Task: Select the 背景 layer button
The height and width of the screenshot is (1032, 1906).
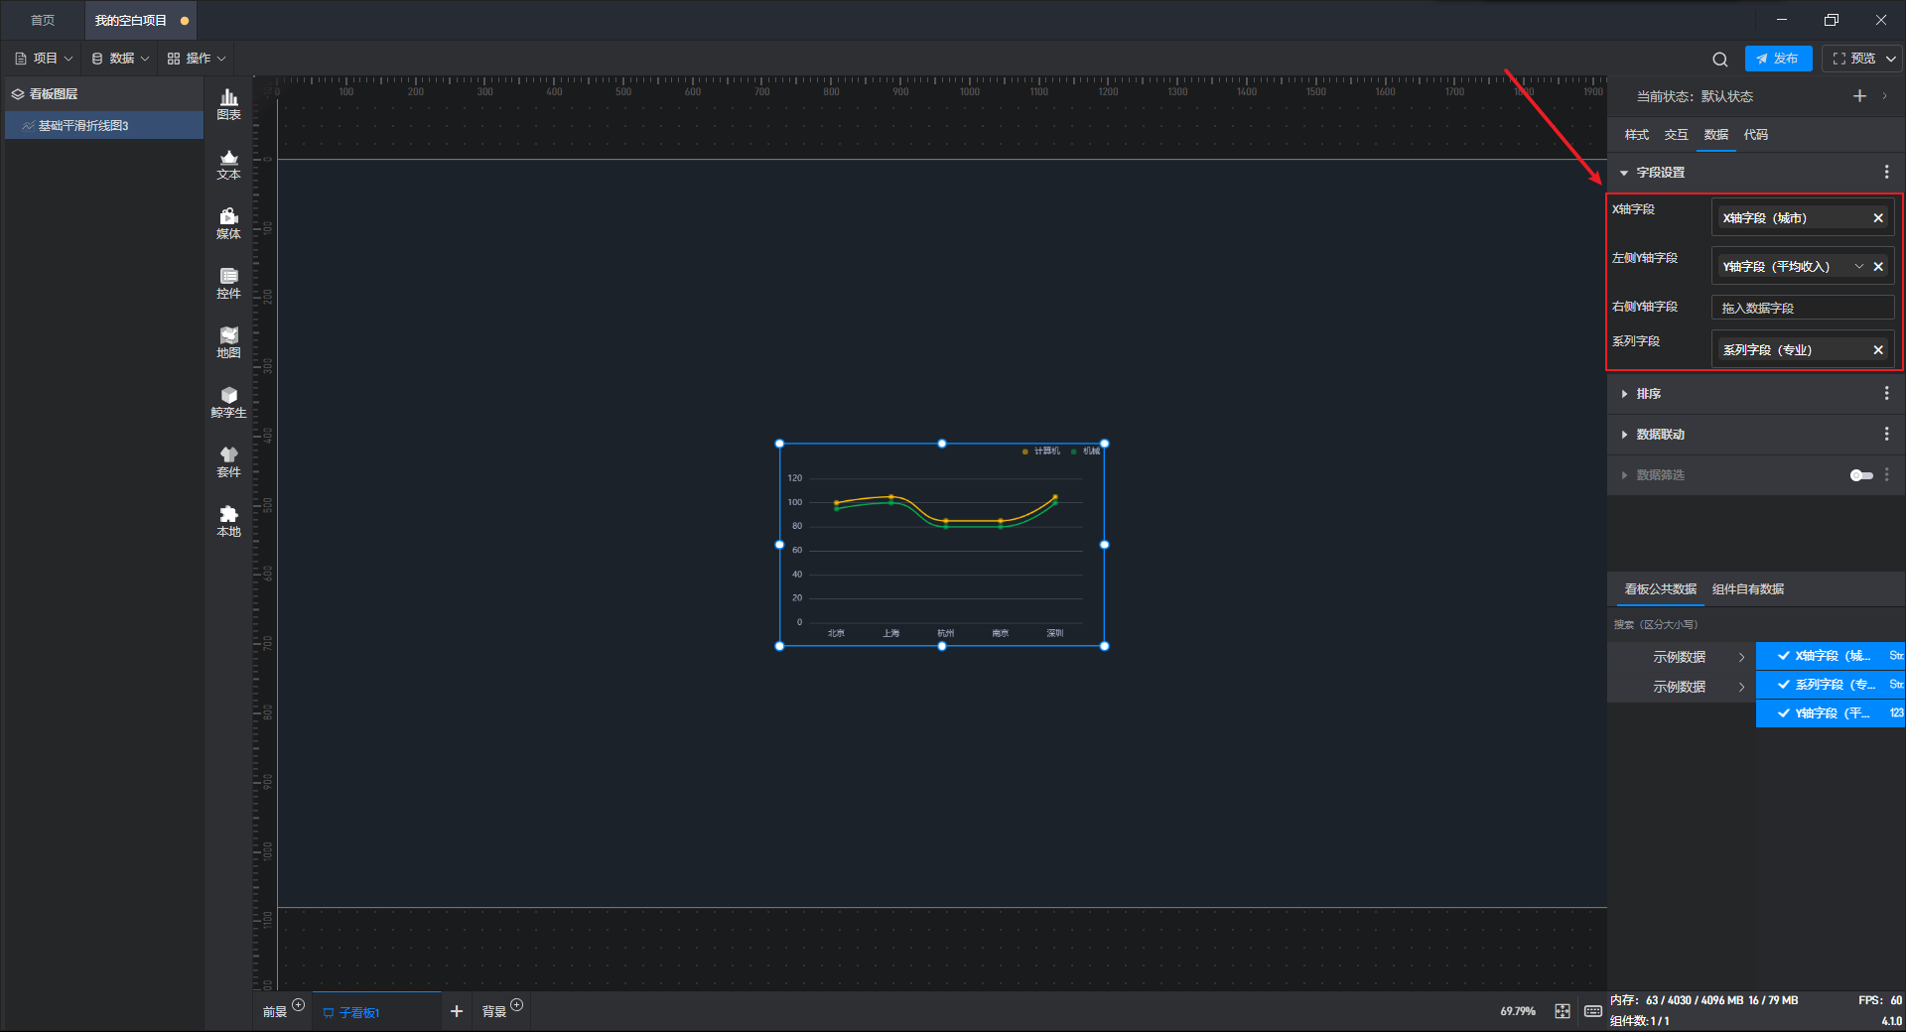Action: [493, 1012]
